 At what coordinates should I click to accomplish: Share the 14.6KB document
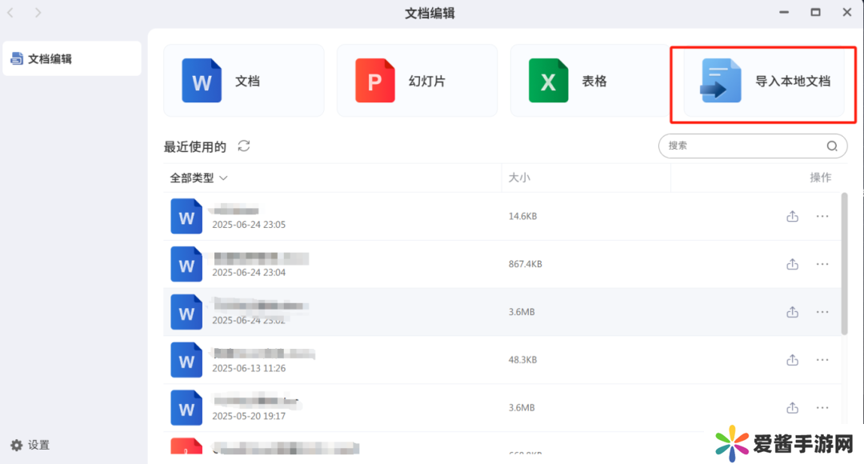coord(792,216)
